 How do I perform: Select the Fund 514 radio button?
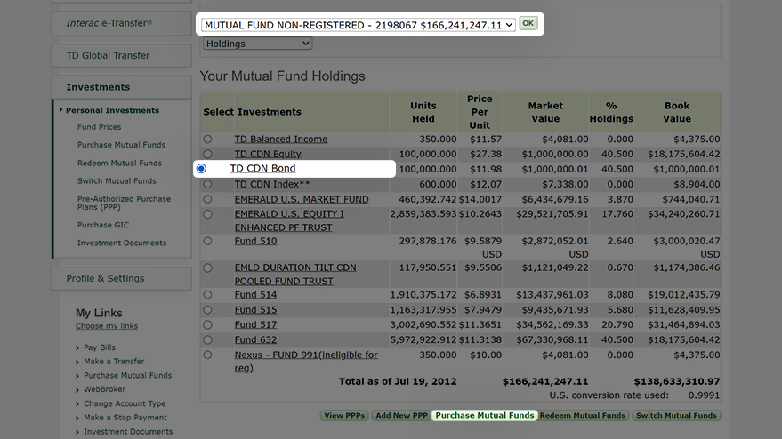click(x=207, y=295)
